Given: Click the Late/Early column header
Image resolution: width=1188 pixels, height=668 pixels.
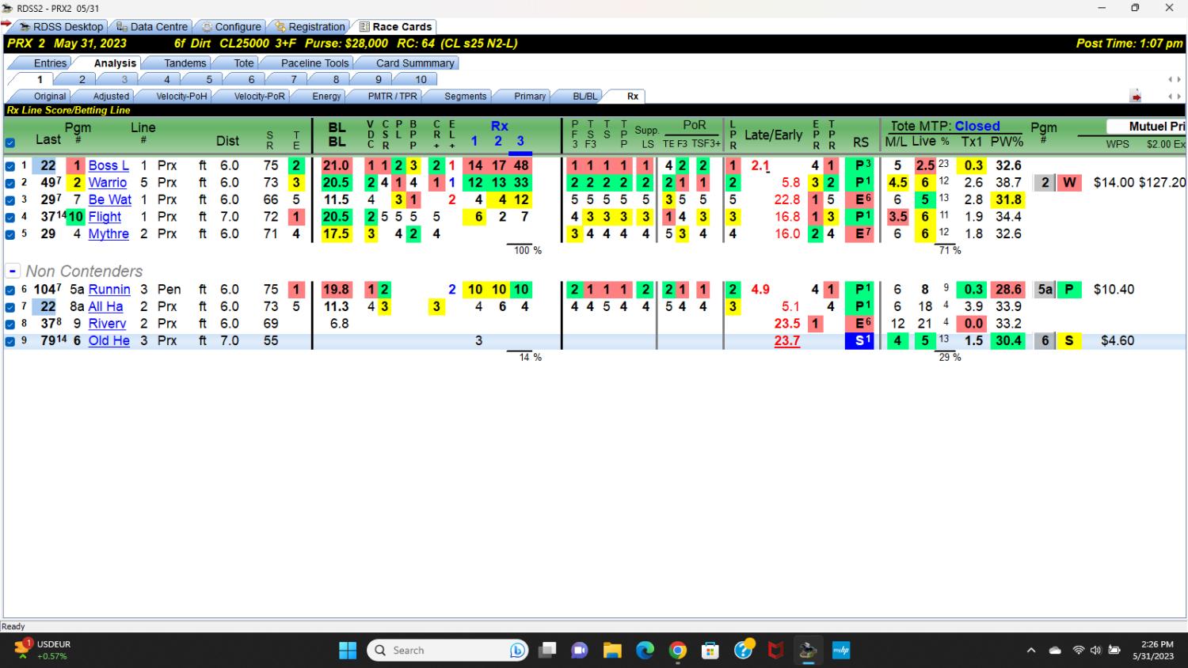Looking at the screenshot, I should pyautogui.click(x=773, y=135).
